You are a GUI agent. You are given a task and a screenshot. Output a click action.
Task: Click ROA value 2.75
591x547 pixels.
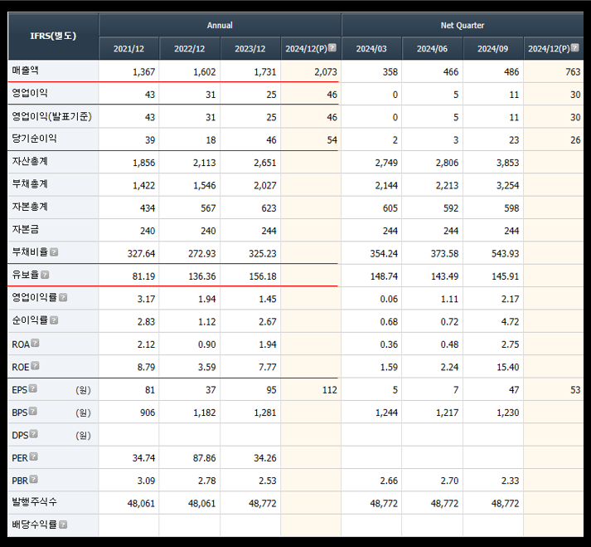point(510,344)
